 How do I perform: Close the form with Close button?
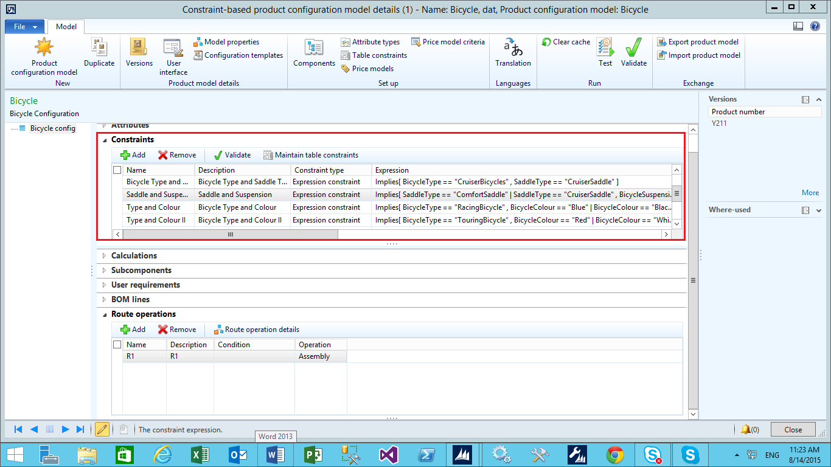[x=793, y=429]
